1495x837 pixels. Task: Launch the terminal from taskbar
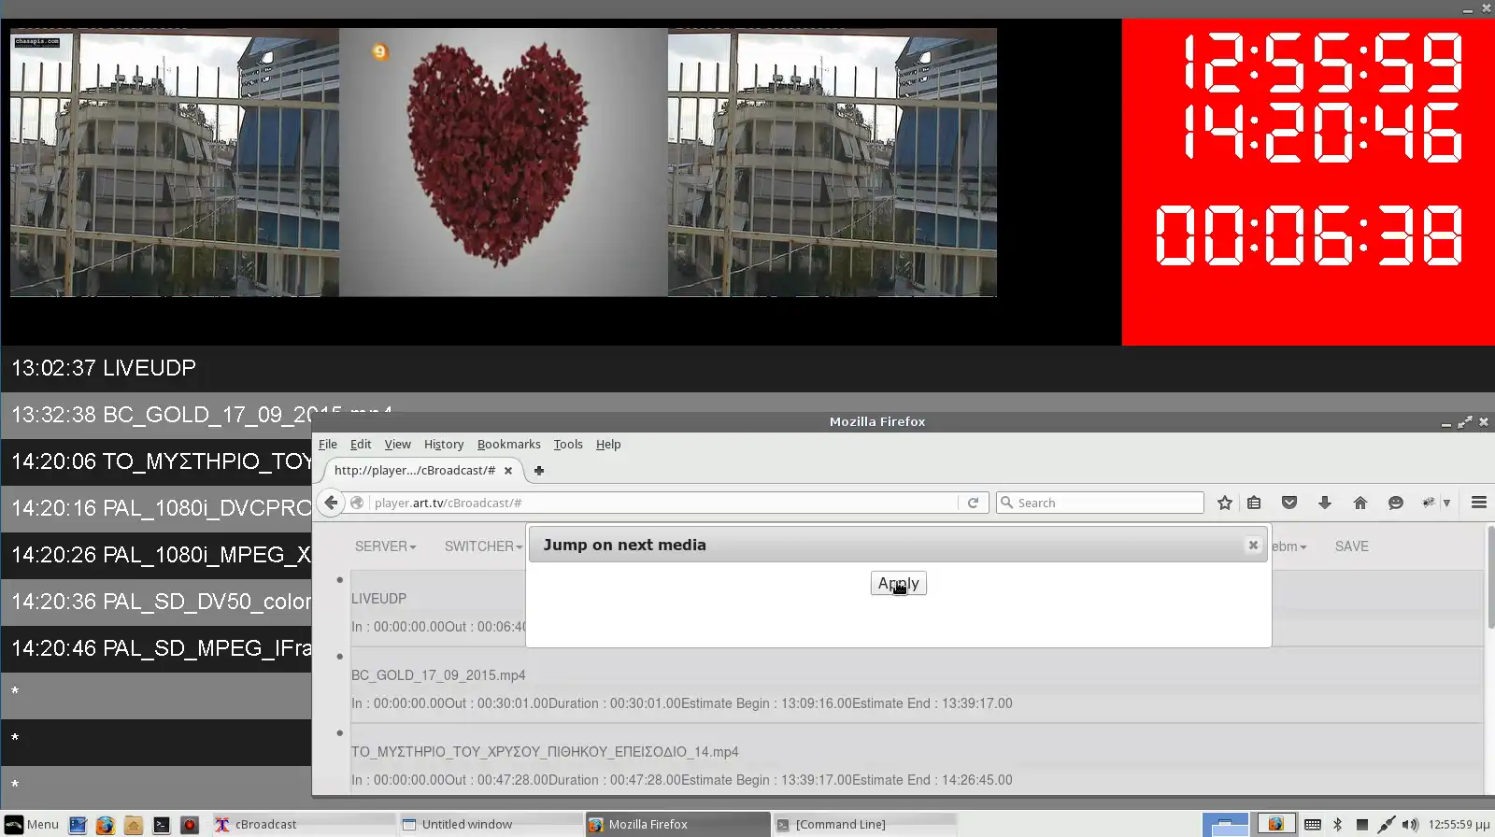pyautogui.click(x=162, y=825)
